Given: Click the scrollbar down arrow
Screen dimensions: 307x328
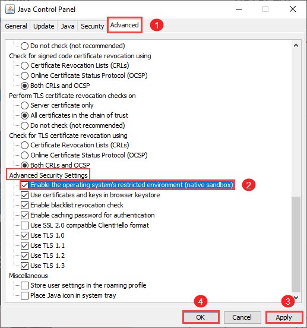Looking at the screenshot, I should click(296, 297).
